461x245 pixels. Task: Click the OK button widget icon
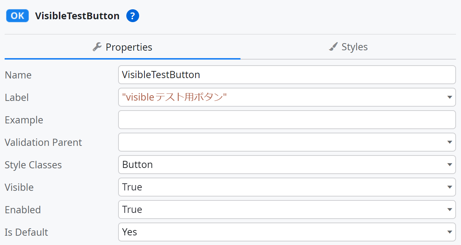click(17, 16)
